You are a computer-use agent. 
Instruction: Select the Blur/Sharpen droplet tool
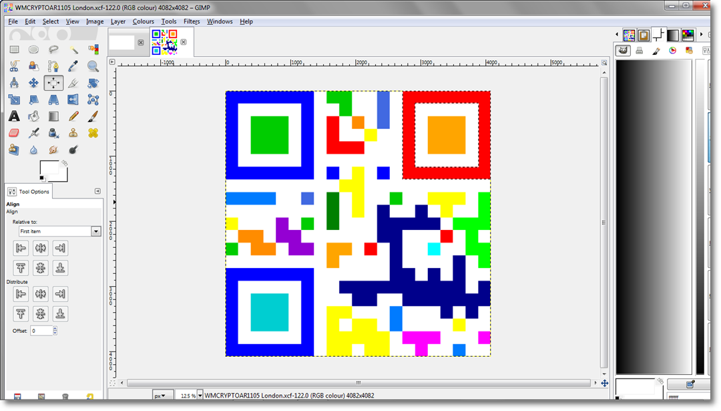coord(33,150)
